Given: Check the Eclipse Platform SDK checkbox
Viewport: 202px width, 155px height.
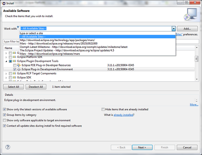Looking at the screenshot, I should point(10,57).
